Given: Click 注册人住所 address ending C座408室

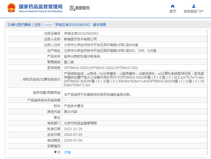Looking at the screenshot, I should click(x=101, y=45).
